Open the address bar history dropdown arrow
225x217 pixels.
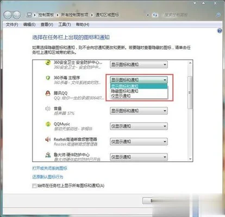148,15
